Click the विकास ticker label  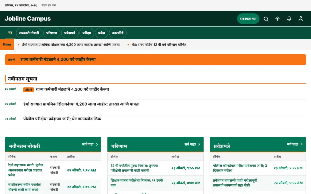7,44
